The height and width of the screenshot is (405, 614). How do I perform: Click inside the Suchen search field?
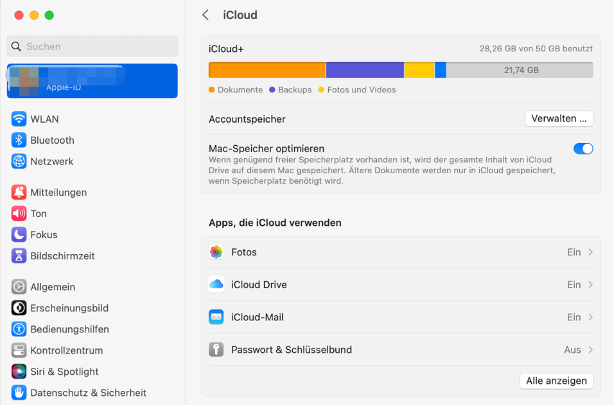[x=92, y=46]
